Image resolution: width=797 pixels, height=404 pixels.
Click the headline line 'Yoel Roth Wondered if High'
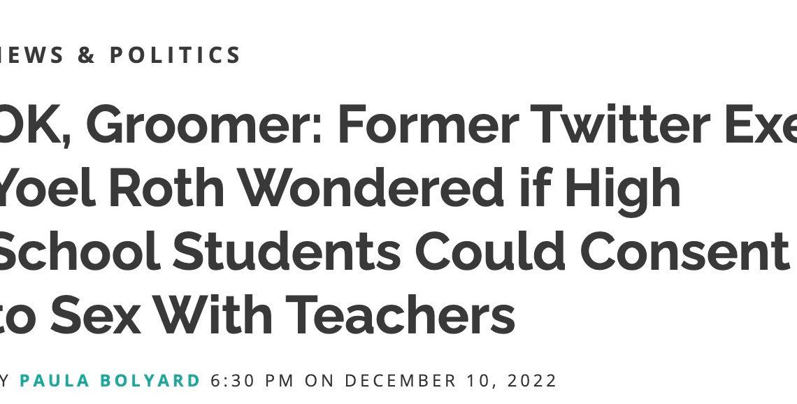[340, 188]
